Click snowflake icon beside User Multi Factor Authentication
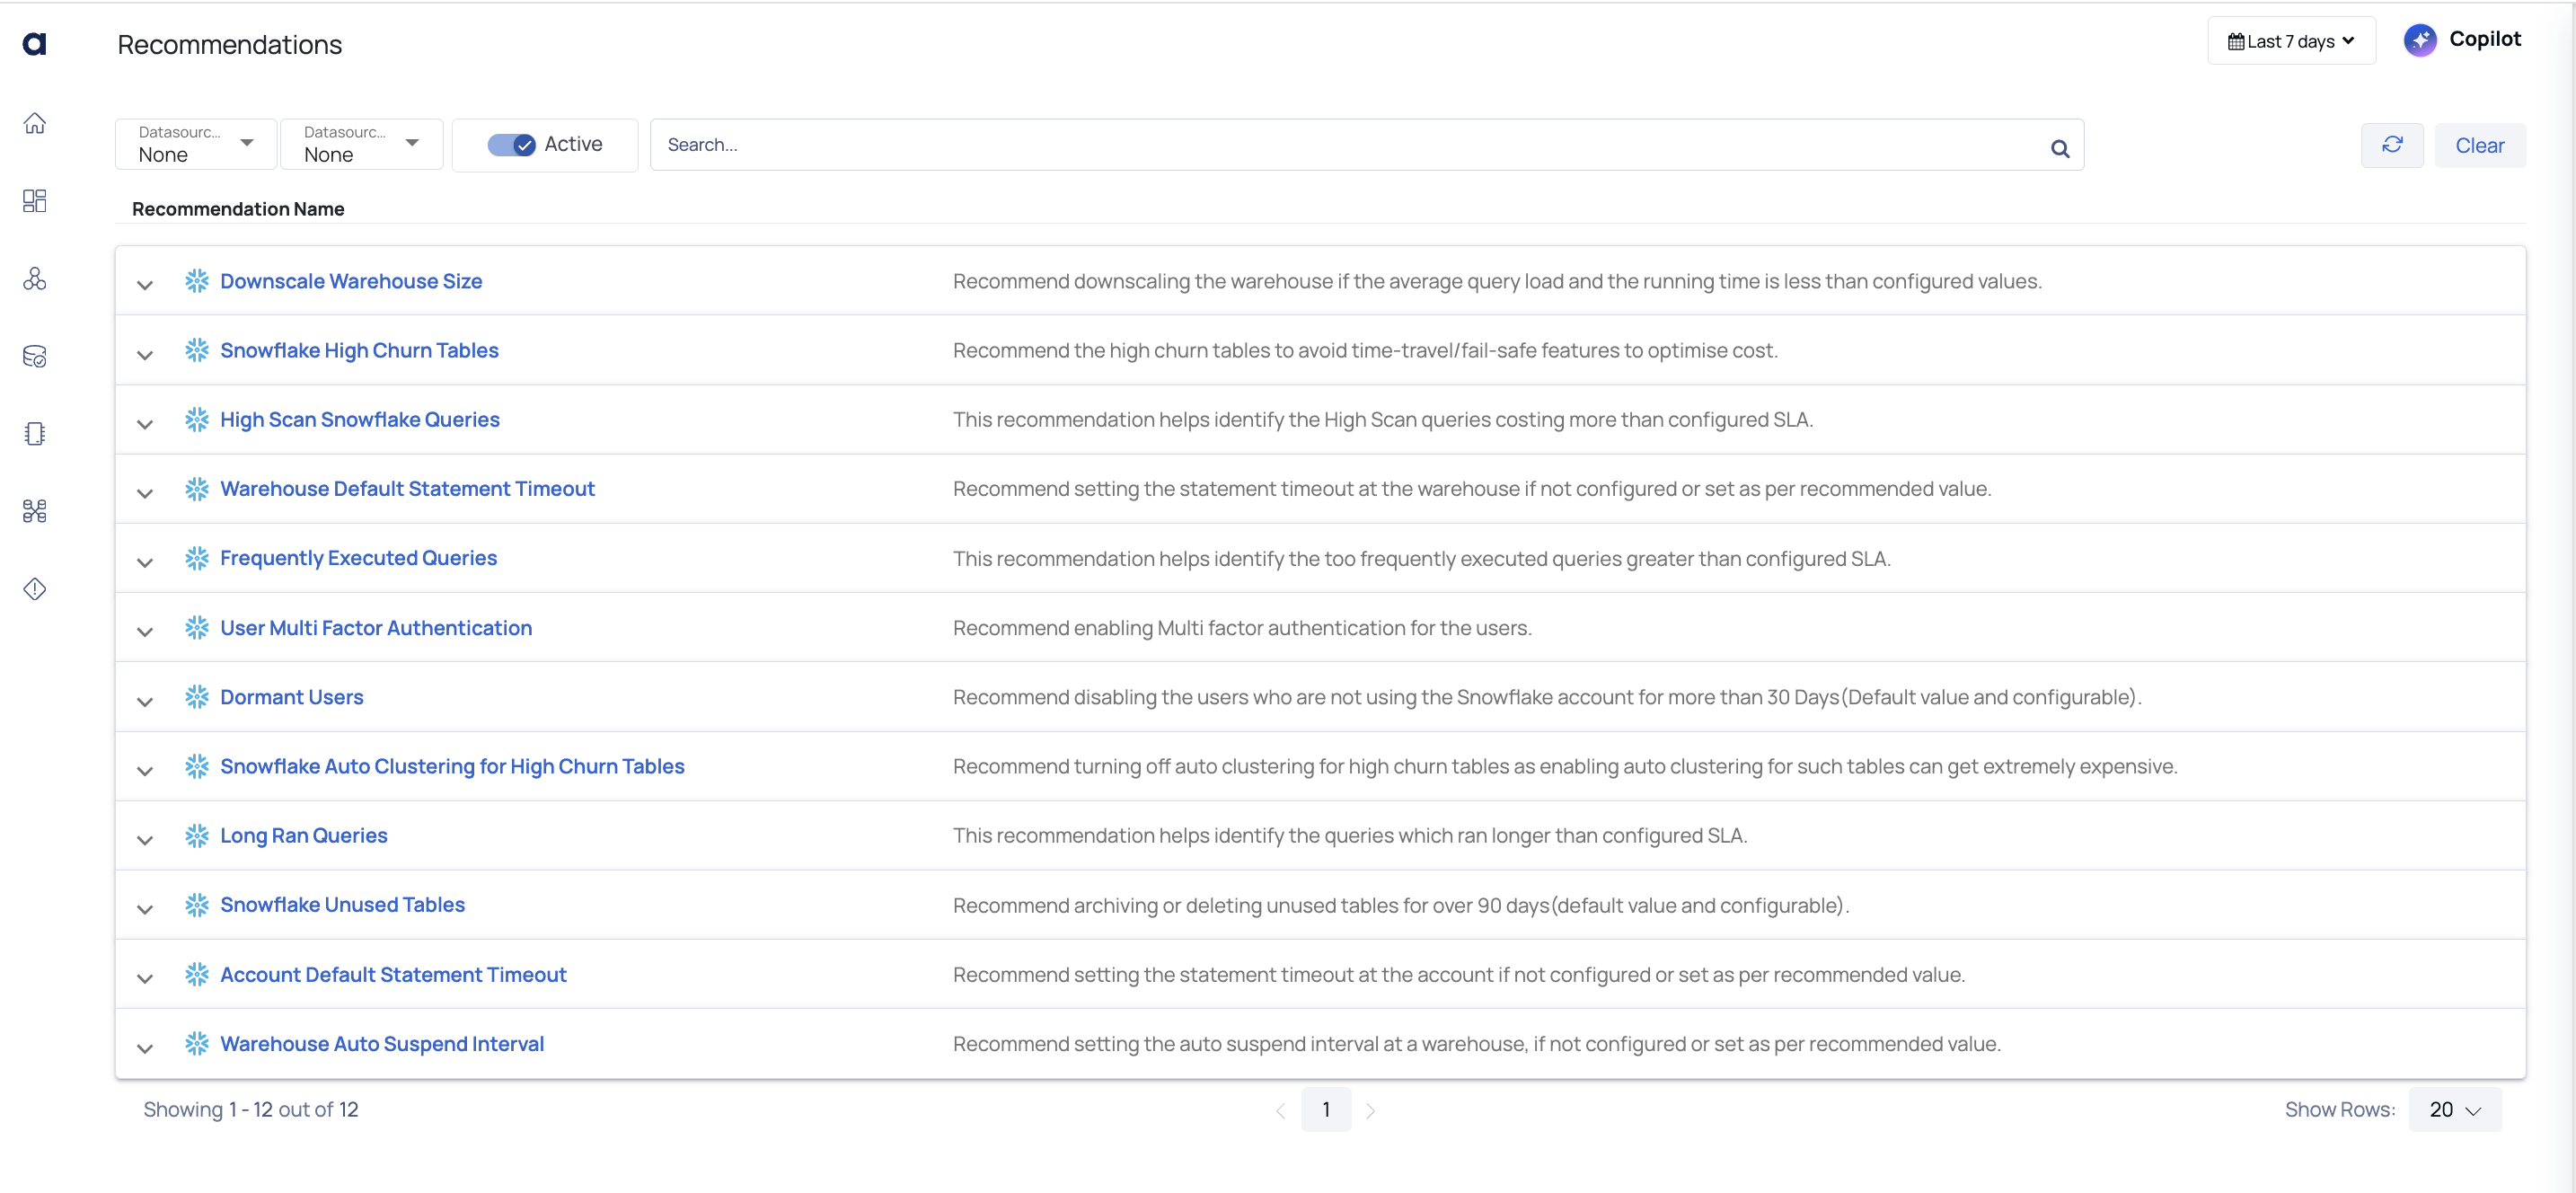This screenshot has height=1193, width=2576. pos(197,628)
